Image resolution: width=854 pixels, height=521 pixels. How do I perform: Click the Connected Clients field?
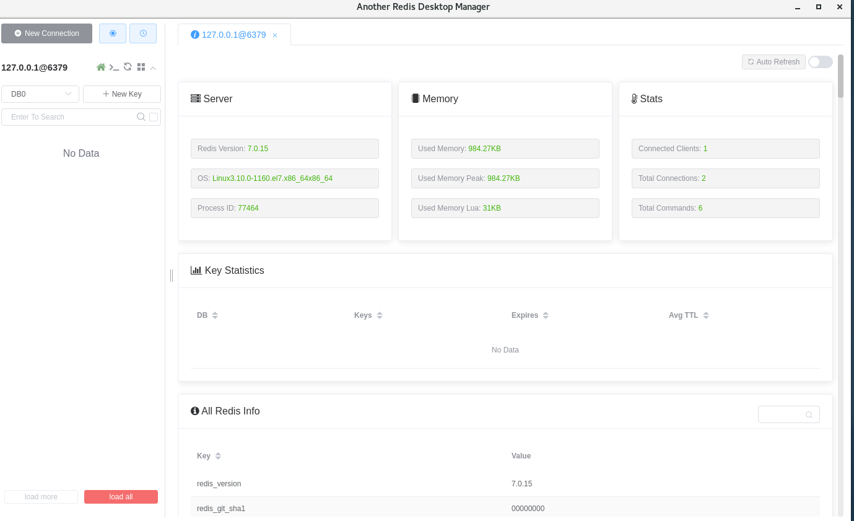(x=726, y=149)
